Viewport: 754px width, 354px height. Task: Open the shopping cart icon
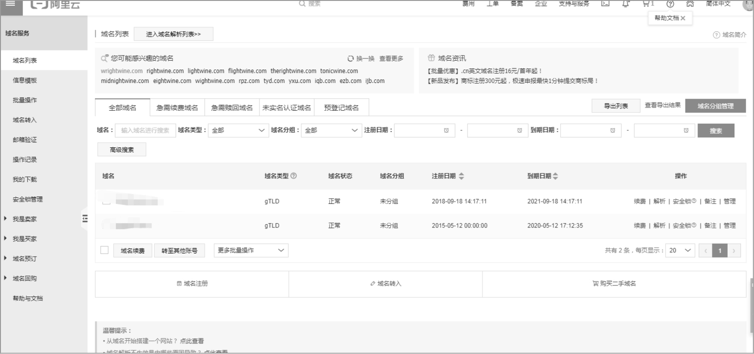point(646,4)
